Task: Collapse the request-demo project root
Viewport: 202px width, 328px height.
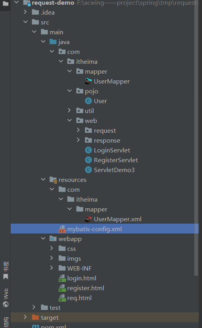Action: (17, 2)
